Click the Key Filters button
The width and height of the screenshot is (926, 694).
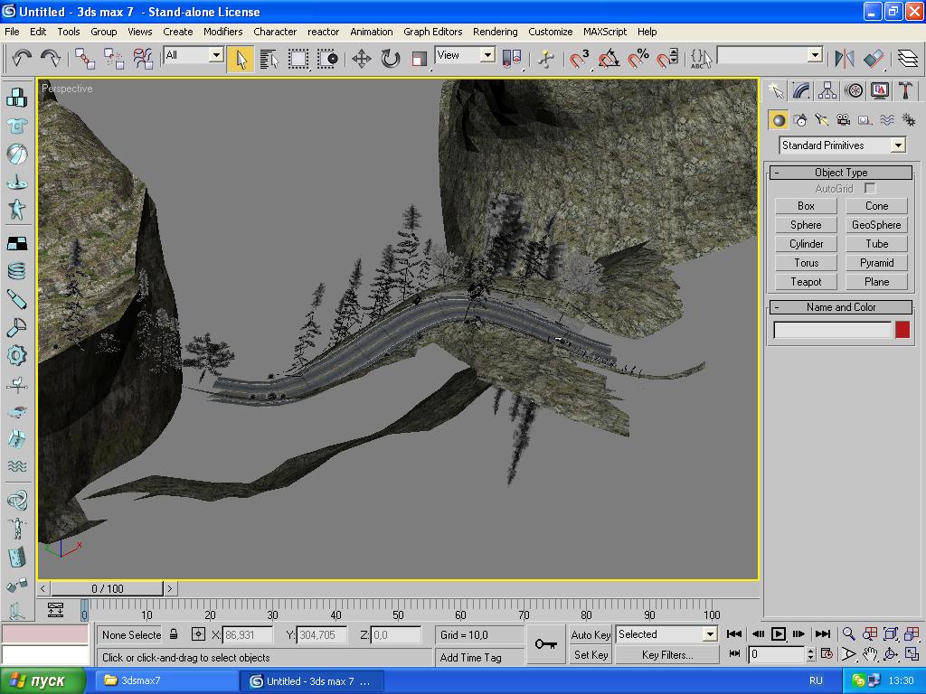pyautogui.click(x=666, y=655)
